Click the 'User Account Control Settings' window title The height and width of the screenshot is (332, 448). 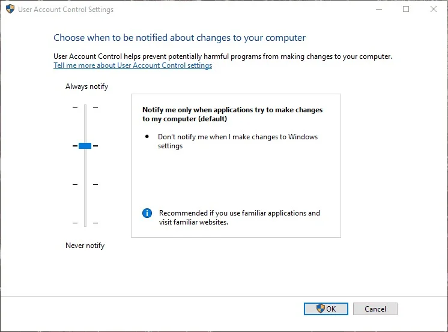click(x=67, y=10)
